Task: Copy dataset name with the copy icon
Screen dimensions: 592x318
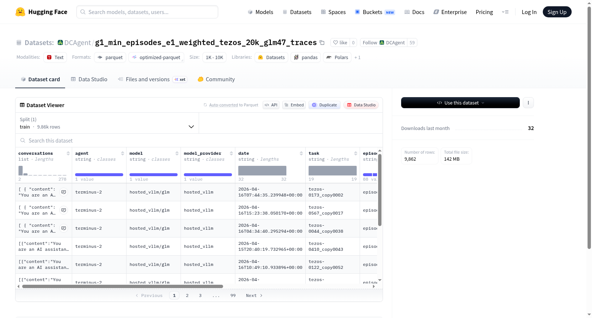Action: point(322,42)
